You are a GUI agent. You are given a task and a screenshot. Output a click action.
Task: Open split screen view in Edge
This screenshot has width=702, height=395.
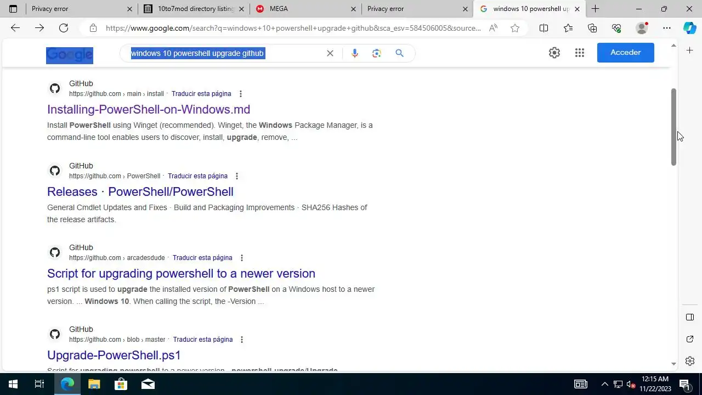click(544, 28)
